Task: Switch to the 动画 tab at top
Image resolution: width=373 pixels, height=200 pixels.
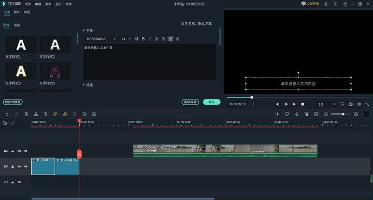Action: click(x=27, y=12)
